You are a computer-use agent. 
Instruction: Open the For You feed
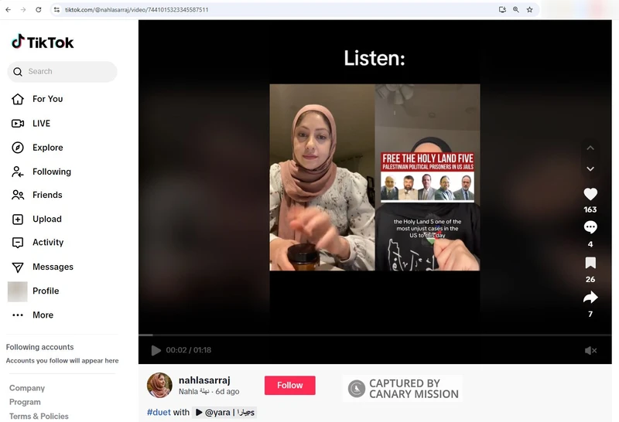tap(47, 99)
